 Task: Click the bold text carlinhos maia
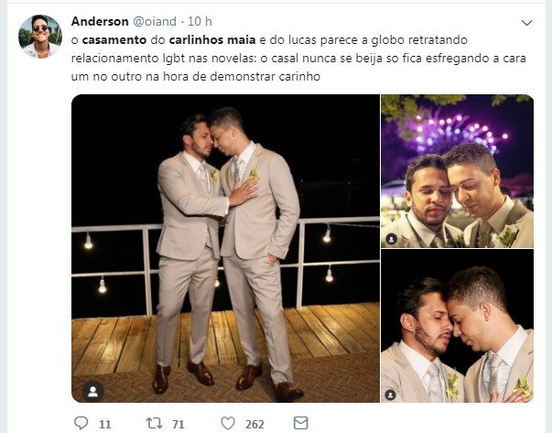[x=212, y=40]
